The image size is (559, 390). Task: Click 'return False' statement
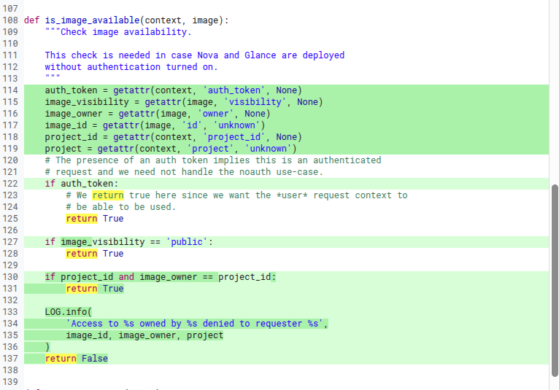77,359
